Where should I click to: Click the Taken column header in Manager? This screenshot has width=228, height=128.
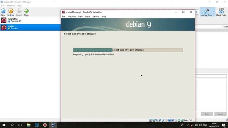tap(225, 27)
